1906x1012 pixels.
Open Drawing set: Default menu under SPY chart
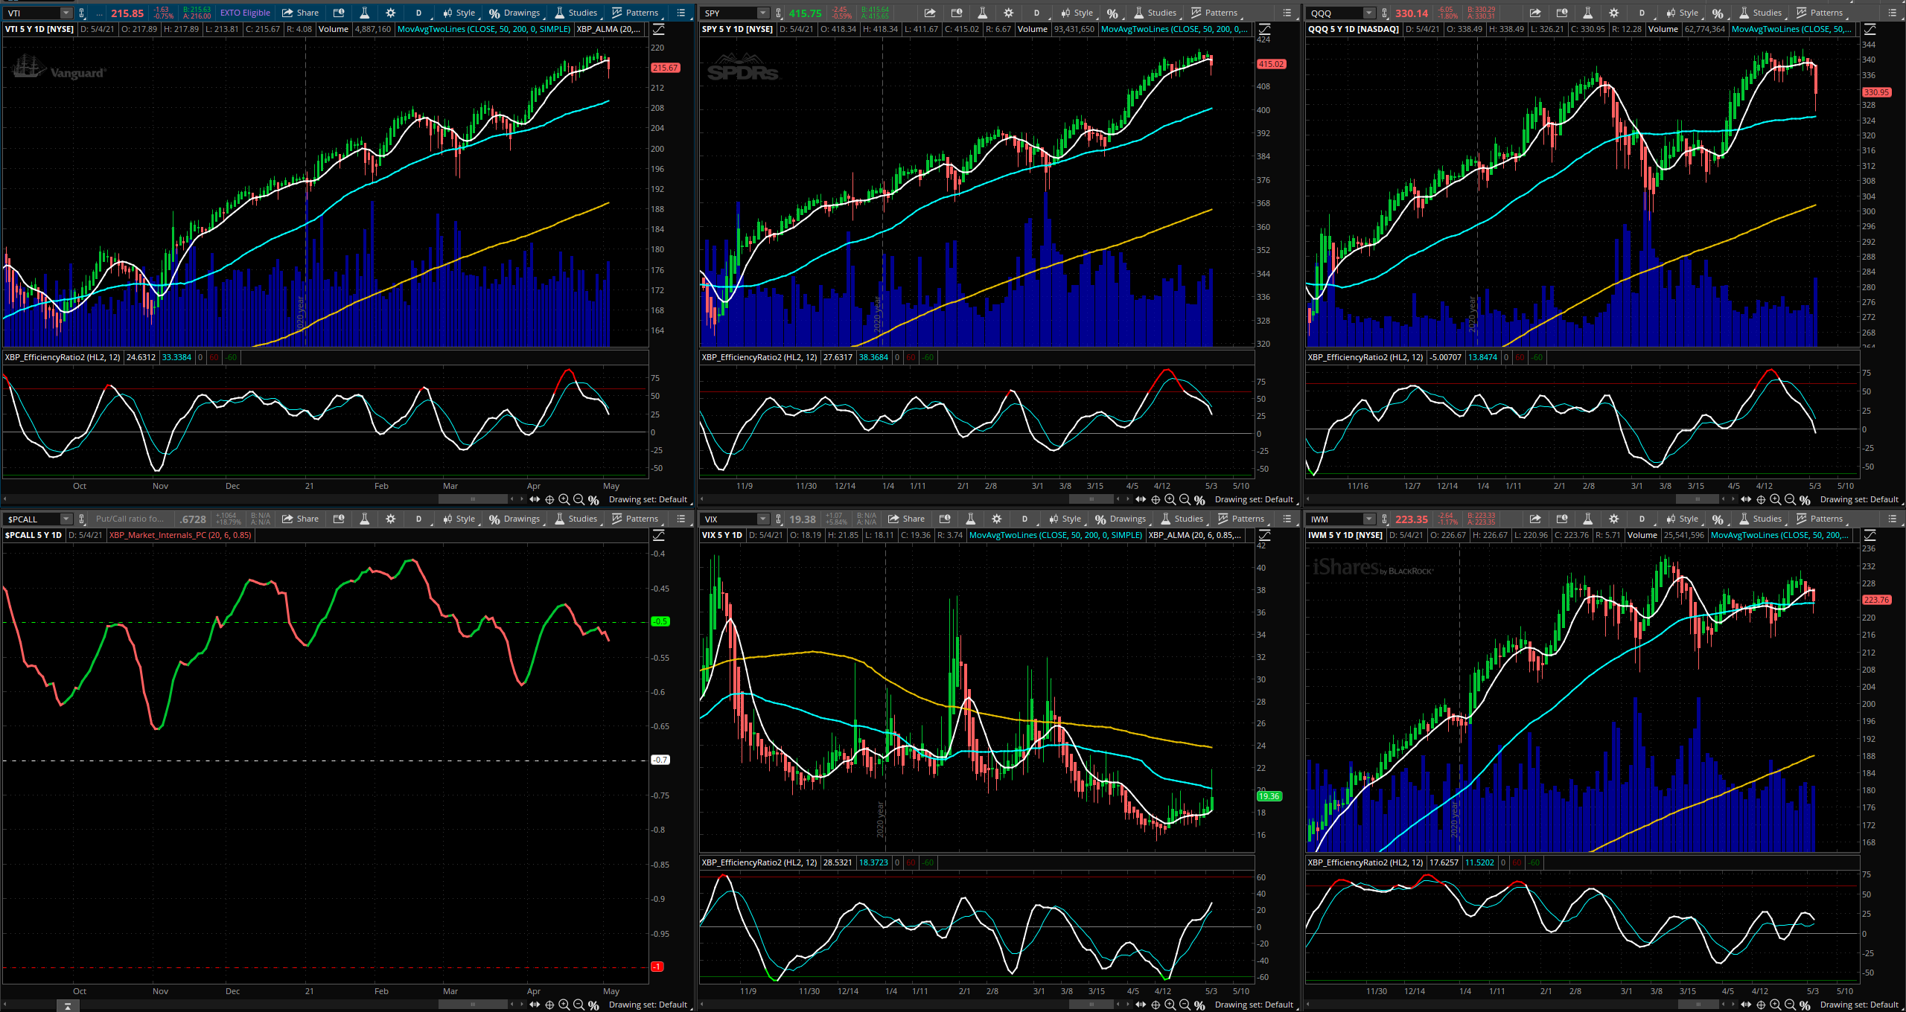(1254, 500)
